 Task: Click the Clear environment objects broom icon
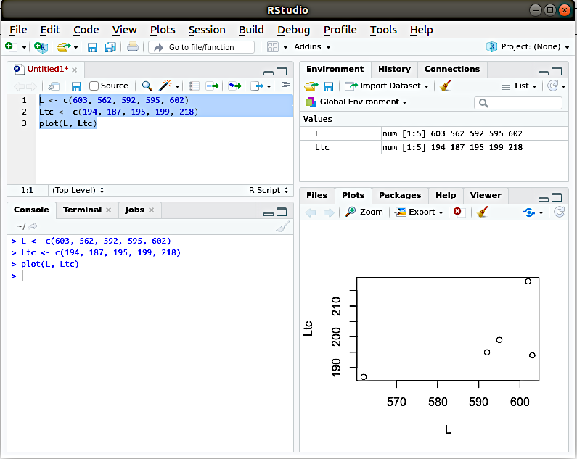tap(445, 86)
